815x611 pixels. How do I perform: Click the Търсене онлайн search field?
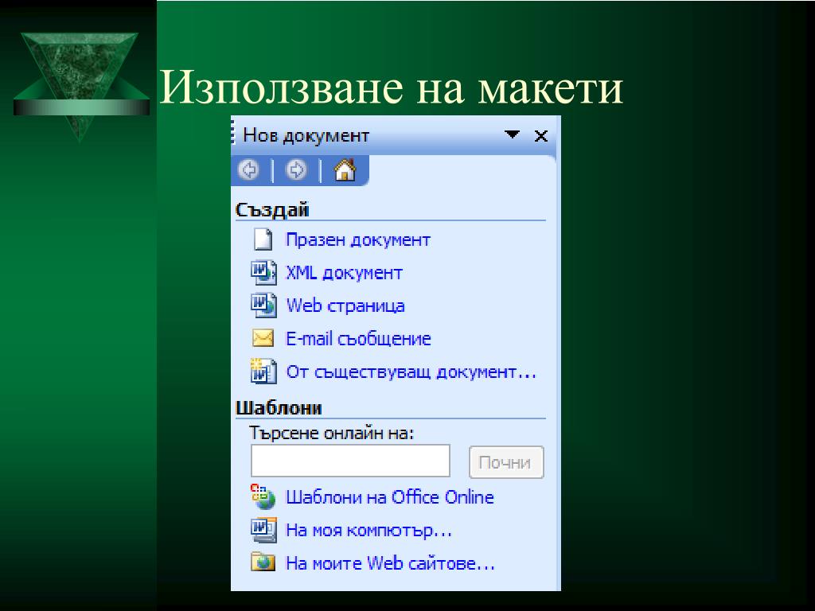[350, 461]
